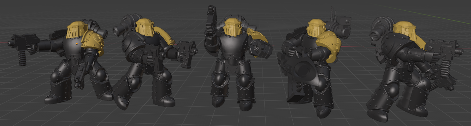Select the pistol held out by second figure

[x=187, y=54]
